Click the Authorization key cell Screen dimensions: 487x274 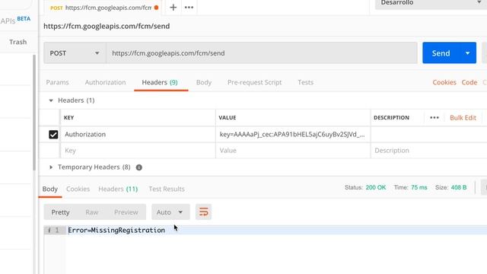click(138, 135)
